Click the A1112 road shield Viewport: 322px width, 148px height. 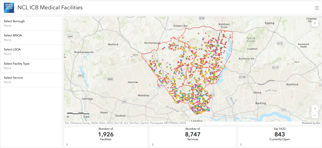coord(275,67)
